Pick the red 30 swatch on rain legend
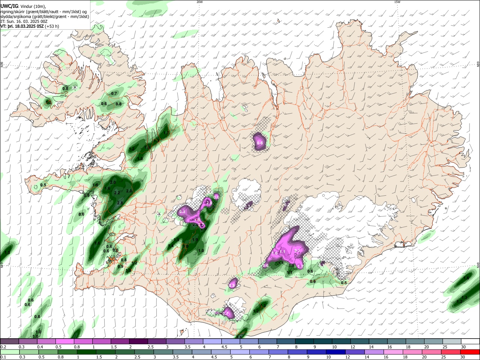This screenshot has height=360, width=480. [x=470, y=352]
